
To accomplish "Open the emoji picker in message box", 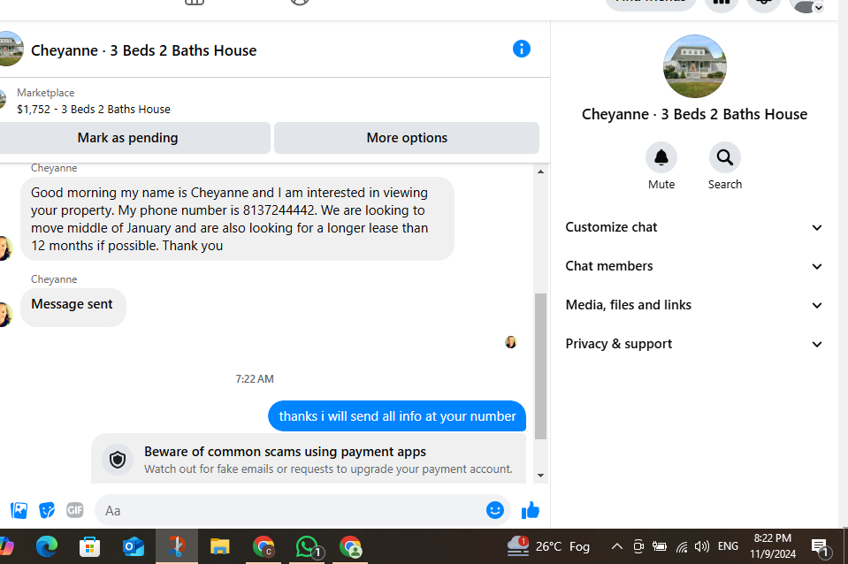I will pyautogui.click(x=495, y=510).
